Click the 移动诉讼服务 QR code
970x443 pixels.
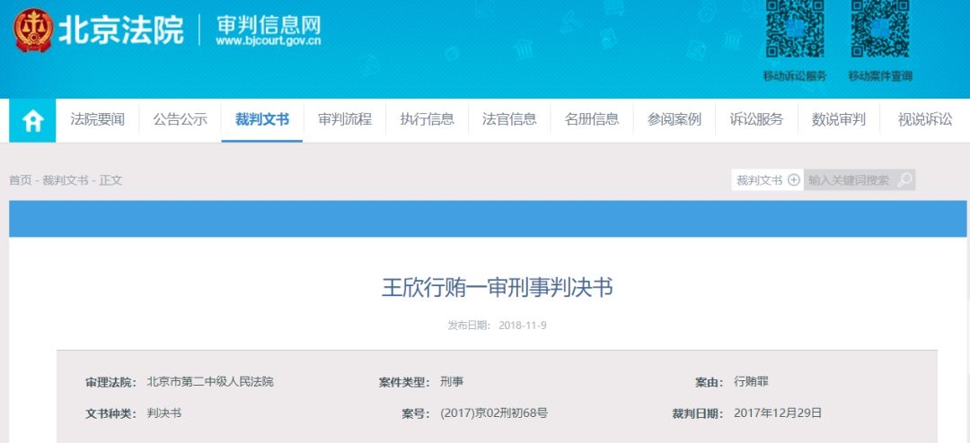pos(794,30)
